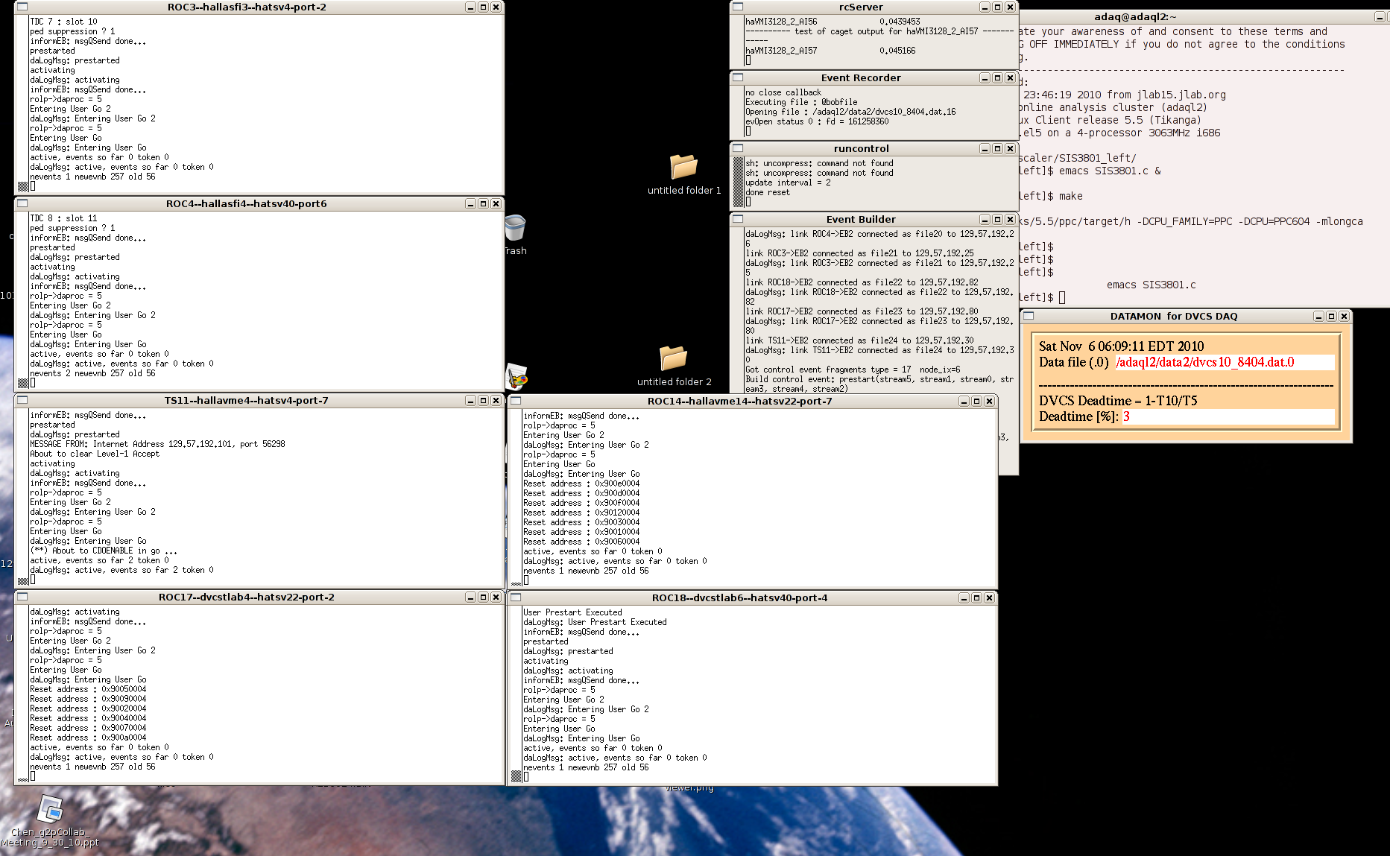Screen dimensions: 1390x856
Task: Click "TDC 7 : slot 10" line in ROC3
Action: pyautogui.click(x=63, y=22)
